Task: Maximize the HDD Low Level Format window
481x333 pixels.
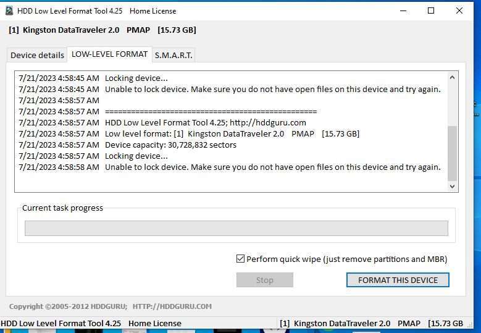Action: [431, 11]
